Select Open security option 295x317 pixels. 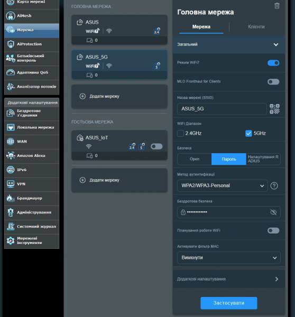point(195,159)
